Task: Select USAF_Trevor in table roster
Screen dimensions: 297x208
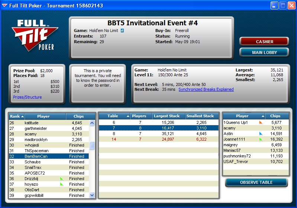Action: pos(256,161)
